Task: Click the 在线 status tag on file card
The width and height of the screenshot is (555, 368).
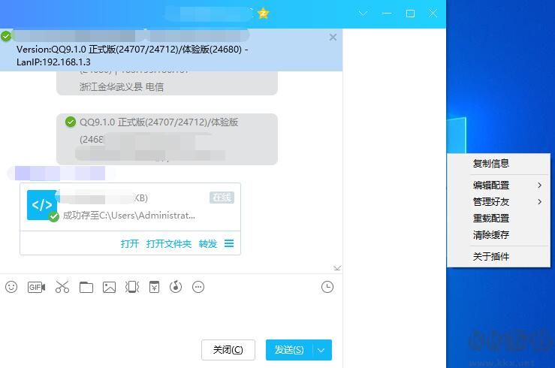Action: (x=222, y=198)
